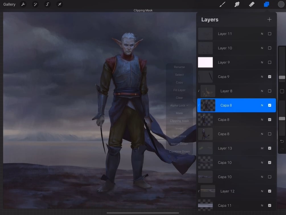The width and height of the screenshot is (286, 215).
Task: Add a new layer with plus icon
Action: tap(269, 19)
